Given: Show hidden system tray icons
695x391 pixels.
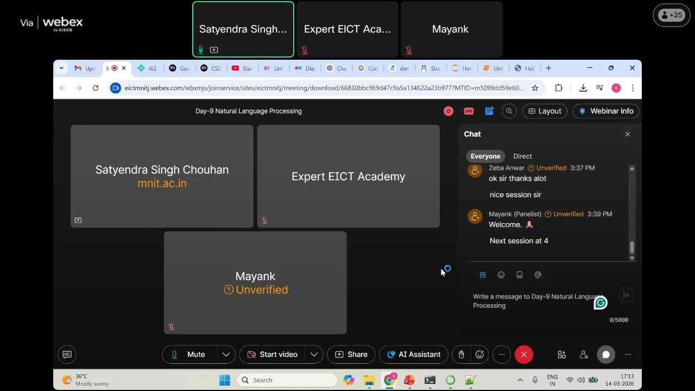Looking at the screenshot, I should [x=520, y=380].
